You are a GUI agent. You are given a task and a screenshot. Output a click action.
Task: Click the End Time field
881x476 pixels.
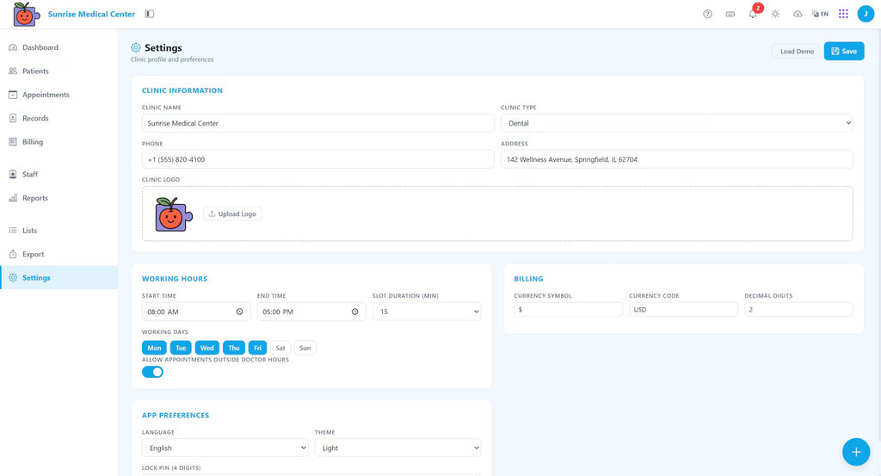311,312
